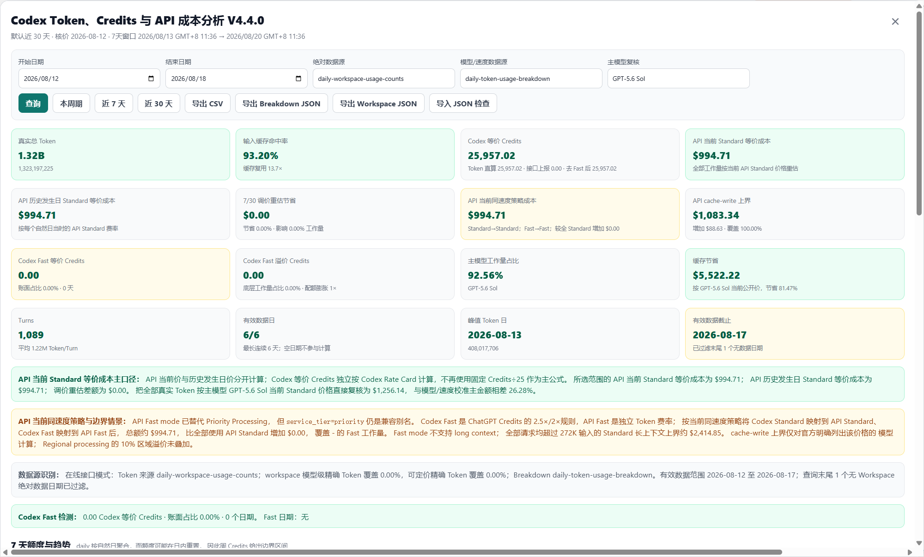Open calendar picker for end date
Viewport: 924px width, 557px height.
click(x=298, y=79)
